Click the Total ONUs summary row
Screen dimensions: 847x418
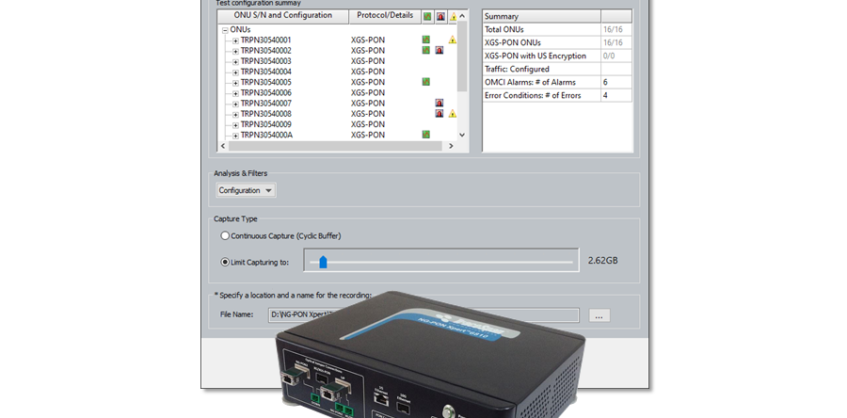tap(557, 30)
